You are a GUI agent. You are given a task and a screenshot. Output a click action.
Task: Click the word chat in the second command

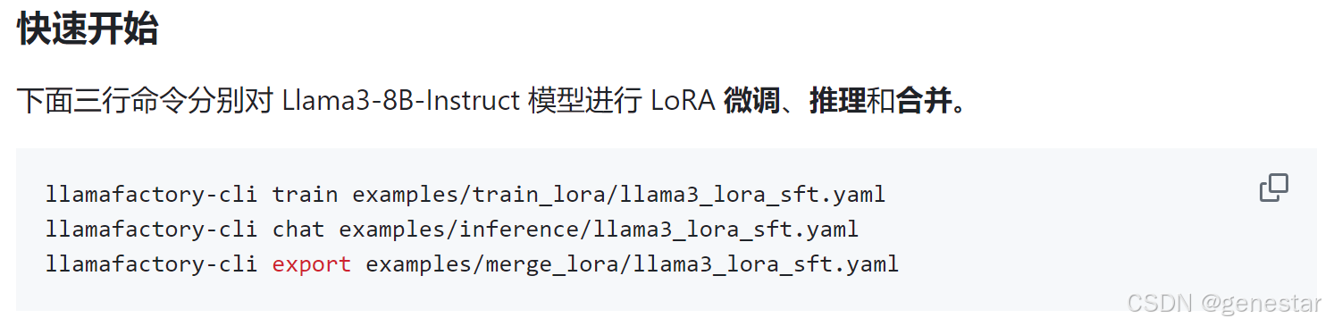[x=298, y=229]
